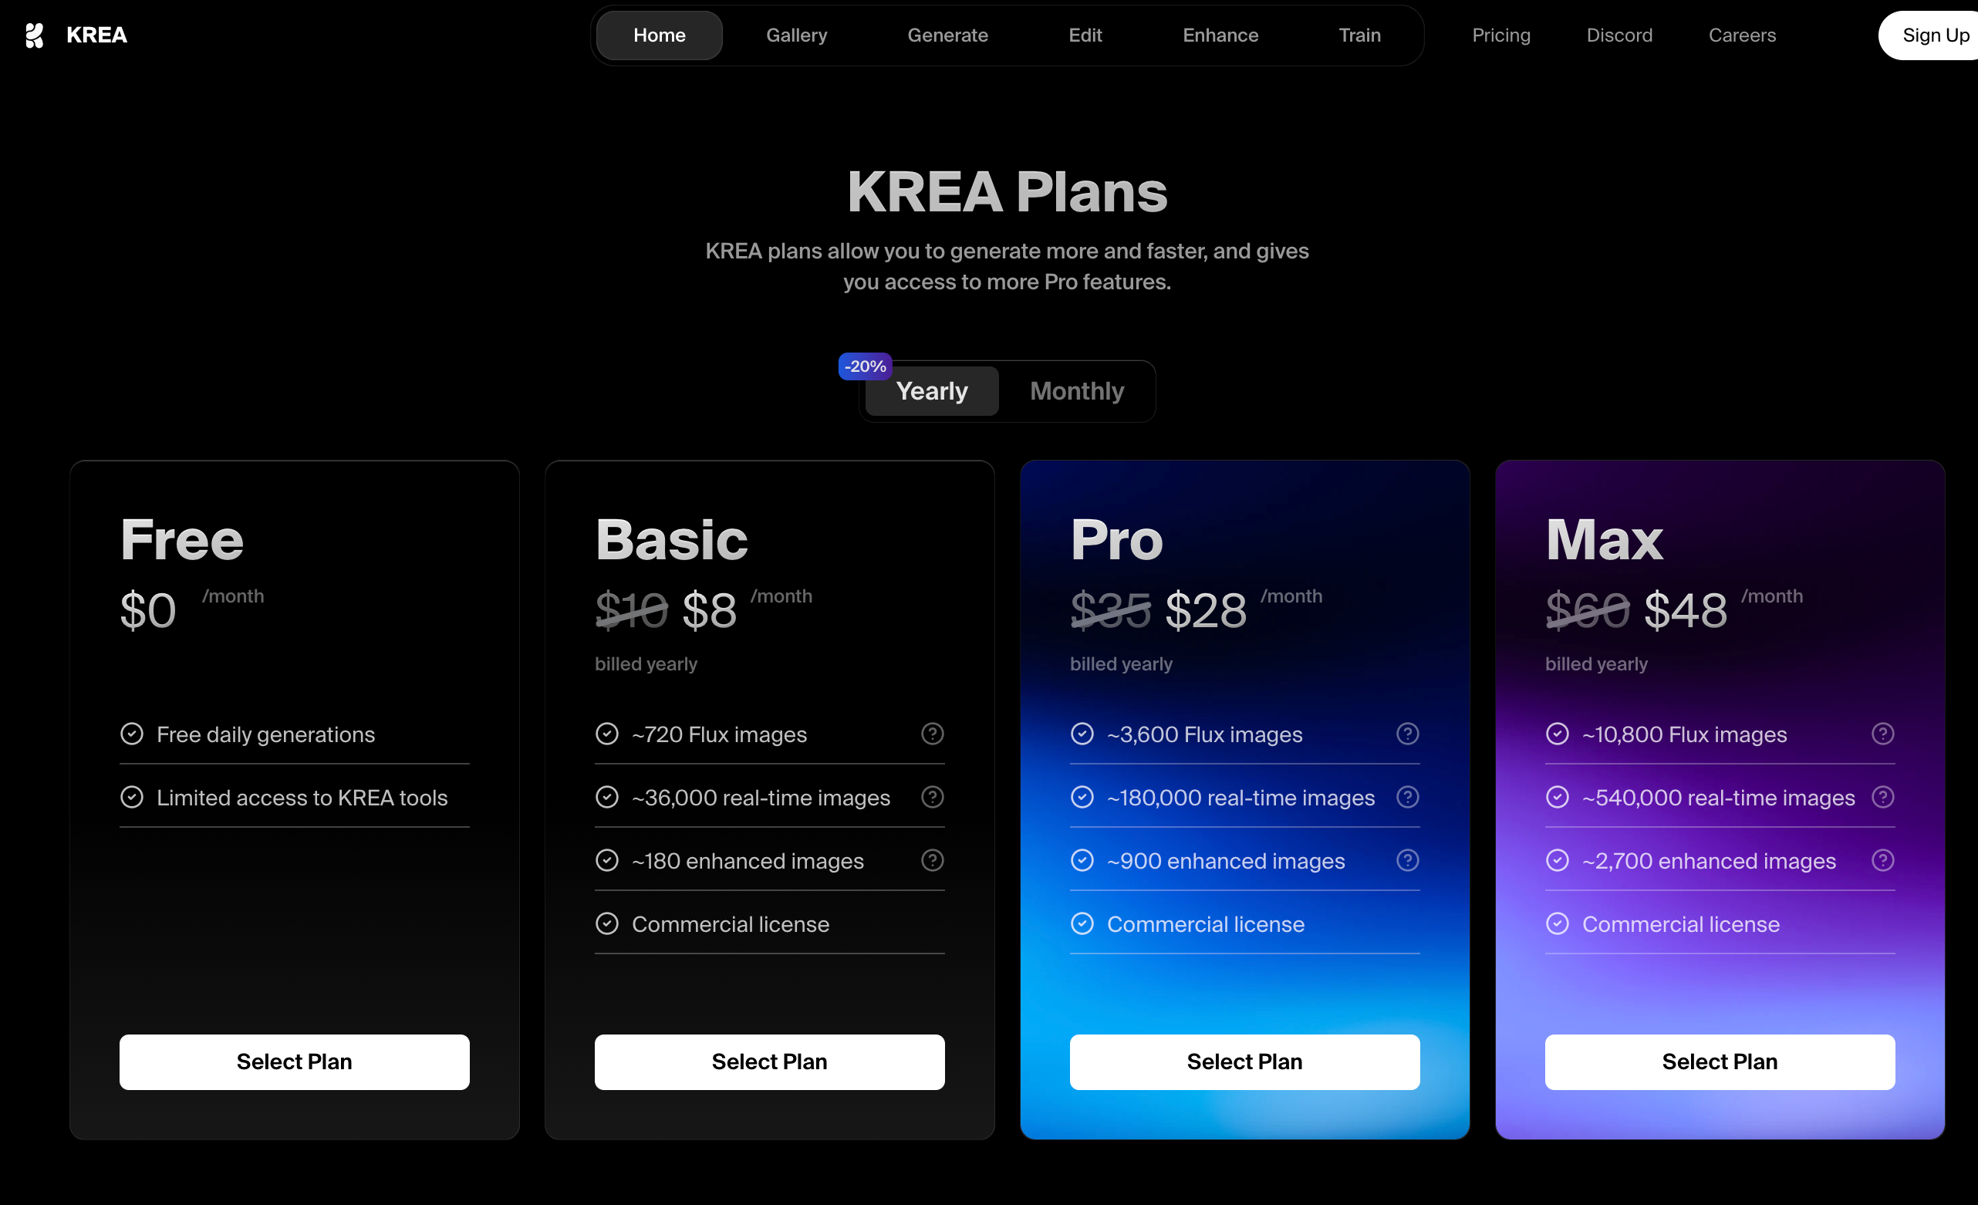Click the question mark icon on real-time images

pyautogui.click(x=933, y=797)
